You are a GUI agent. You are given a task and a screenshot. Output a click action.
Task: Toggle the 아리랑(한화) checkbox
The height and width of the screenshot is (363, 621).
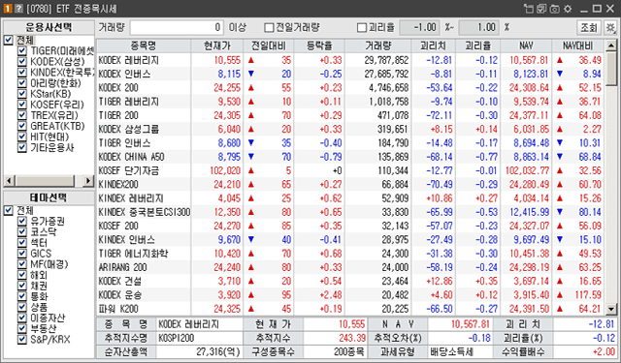coord(22,83)
